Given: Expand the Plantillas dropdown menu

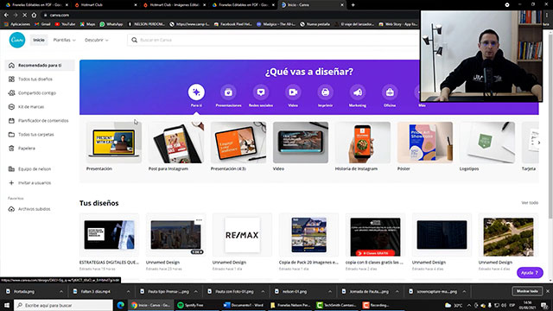Looking at the screenshot, I should pos(65,41).
